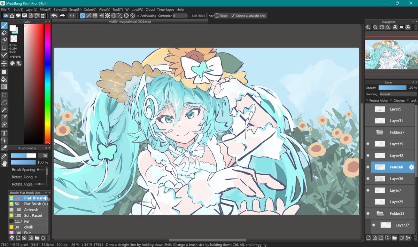418x247 pixels.
Task: Click Create a straight line button
Action: (x=248, y=16)
